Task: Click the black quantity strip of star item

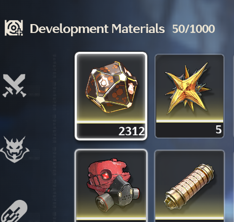Action: 190,130
